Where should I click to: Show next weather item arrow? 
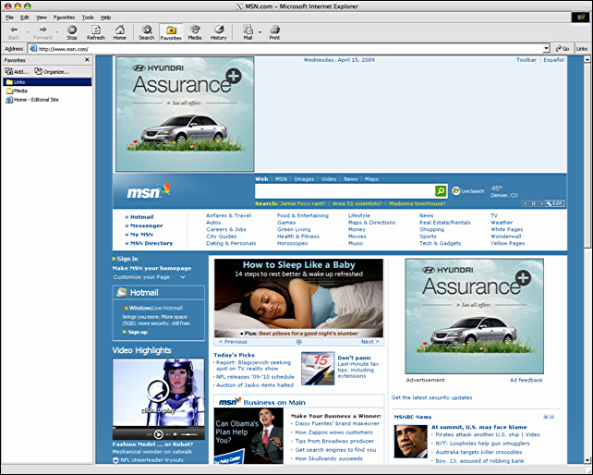tap(541, 203)
